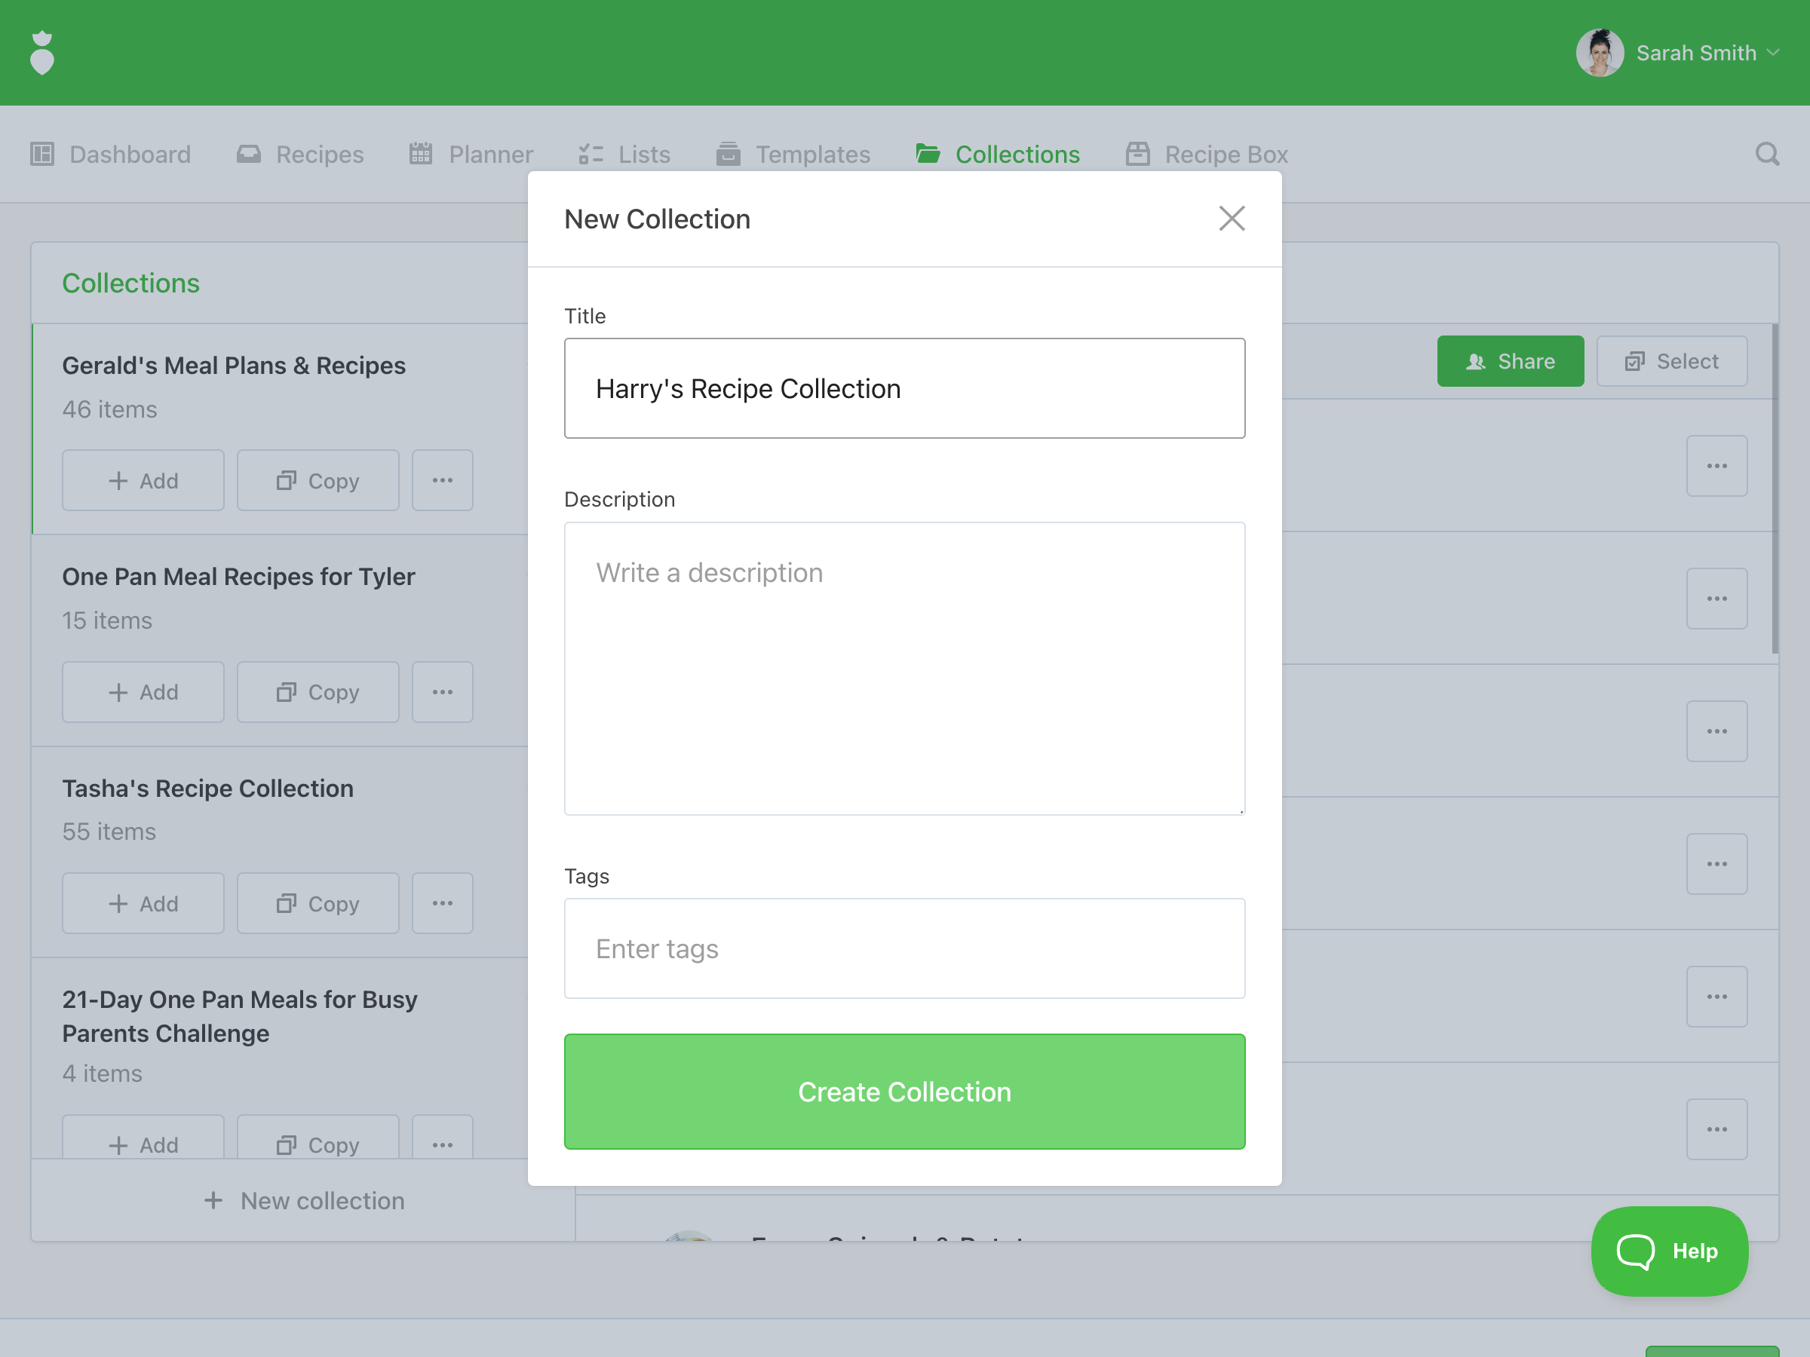Focus the Enter tags field
This screenshot has width=1810, height=1357.
tap(904, 948)
